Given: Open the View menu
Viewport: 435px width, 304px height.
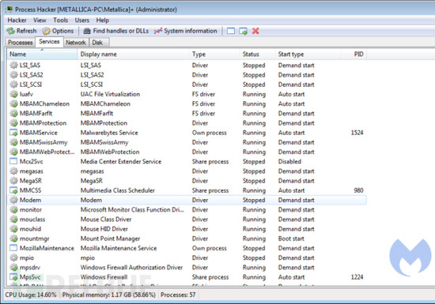Looking at the screenshot, I should [x=40, y=21].
